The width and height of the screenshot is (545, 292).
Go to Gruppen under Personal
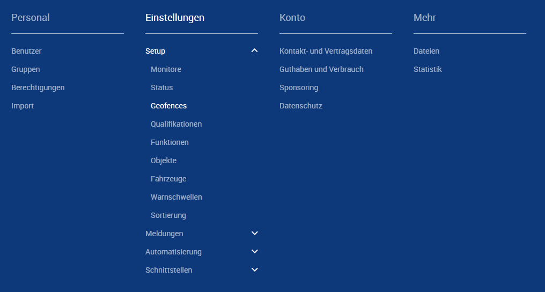pyautogui.click(x=25, y=69)
